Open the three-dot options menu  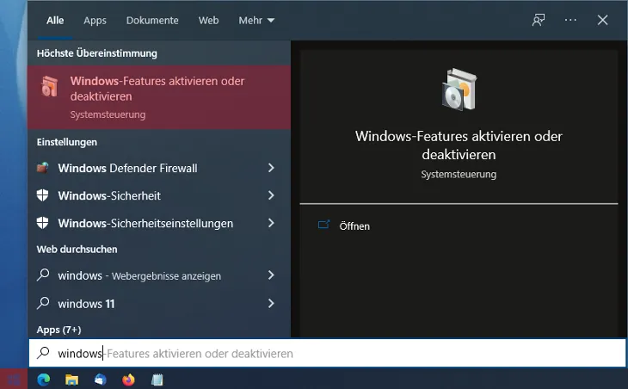pyautogui.click(x=570, y=20)
